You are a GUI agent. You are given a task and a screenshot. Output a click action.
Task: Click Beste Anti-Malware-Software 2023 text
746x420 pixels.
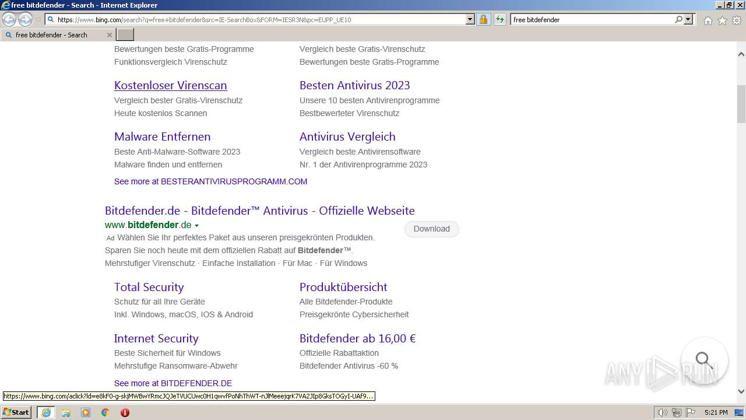tap(177, 152)
